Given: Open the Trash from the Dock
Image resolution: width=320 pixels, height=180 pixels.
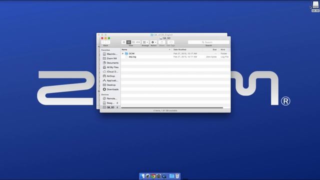Looking at the screenshot, I should [x=177, y=176].
